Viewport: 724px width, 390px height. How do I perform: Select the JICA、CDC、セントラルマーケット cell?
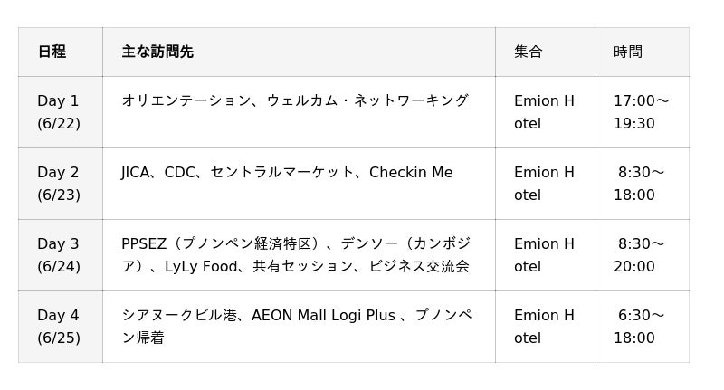tap(287, 172)
